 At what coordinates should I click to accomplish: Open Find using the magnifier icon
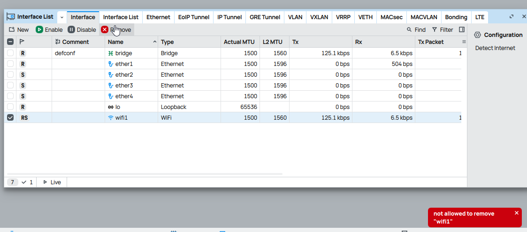point(410,29)
